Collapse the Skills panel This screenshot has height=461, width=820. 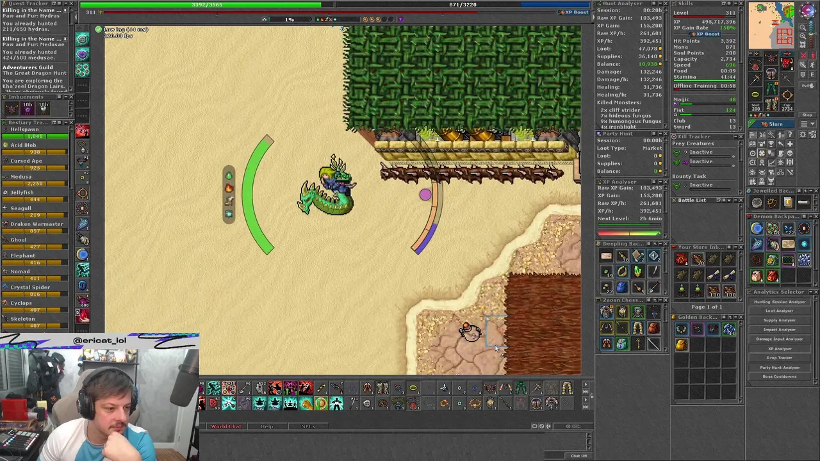click(734, 4)
